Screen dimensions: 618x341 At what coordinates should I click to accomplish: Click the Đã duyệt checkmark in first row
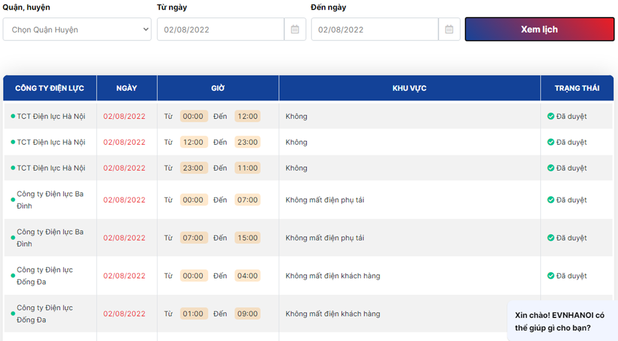tap(550, 116)
